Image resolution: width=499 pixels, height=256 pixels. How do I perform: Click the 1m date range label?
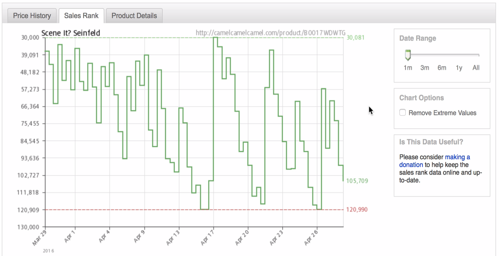point(408,68)
